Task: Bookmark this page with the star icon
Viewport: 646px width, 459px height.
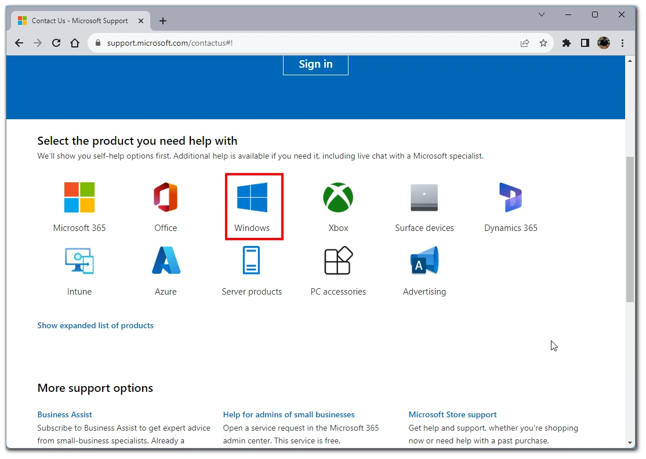Action: point(543,43)
